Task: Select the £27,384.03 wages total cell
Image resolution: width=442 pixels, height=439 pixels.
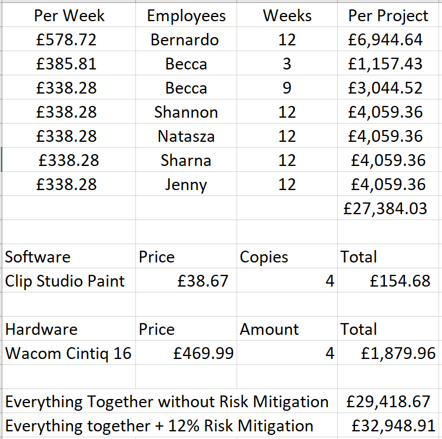Action: click(385, 208)
